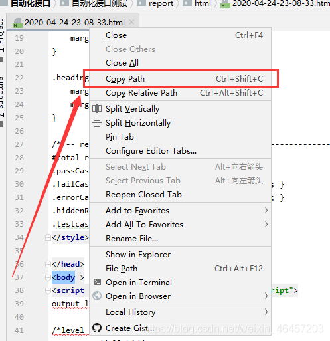
Task: Select Show in Explorer
Action: (x=180, y=255)
